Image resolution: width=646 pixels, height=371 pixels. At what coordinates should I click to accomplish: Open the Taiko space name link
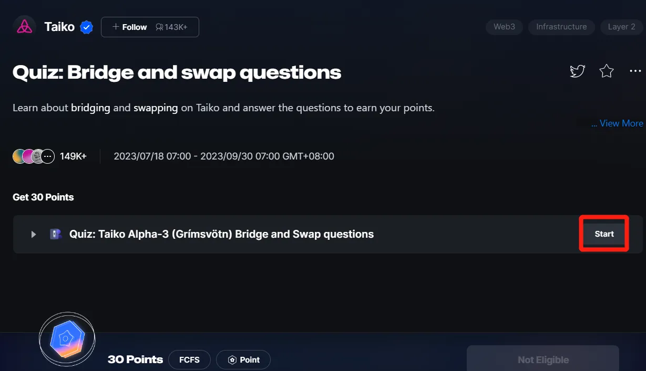point(59,27)
